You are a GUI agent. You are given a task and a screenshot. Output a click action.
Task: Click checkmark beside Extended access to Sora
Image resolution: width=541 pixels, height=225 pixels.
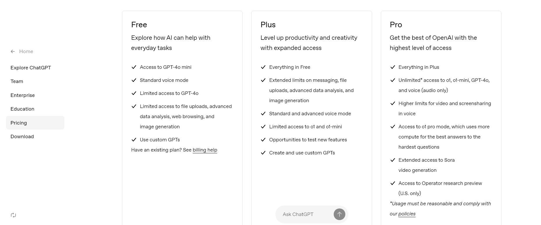coord(393,160)
